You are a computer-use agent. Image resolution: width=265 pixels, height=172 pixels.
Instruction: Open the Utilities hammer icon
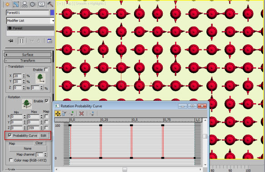click(50, 4)
